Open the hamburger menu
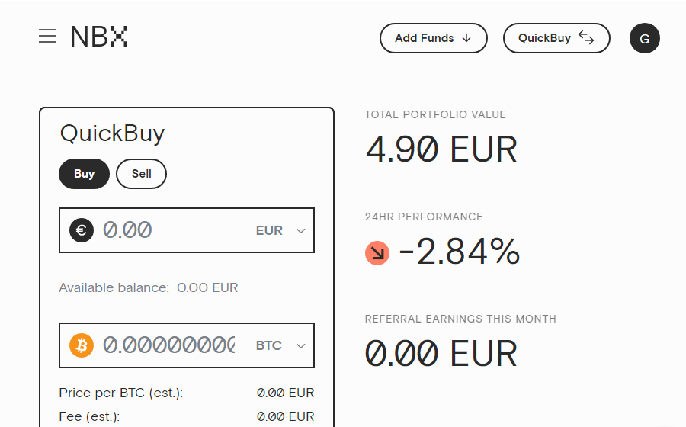Viewport: 686px width, 427px height. click(x=47, y=36)
